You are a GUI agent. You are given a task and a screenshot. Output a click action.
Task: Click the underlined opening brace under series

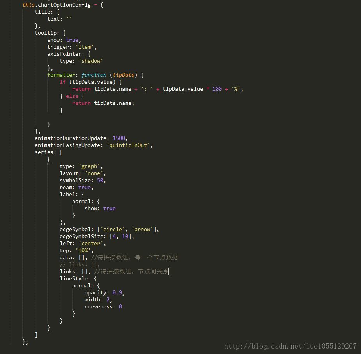coord(49,159)
